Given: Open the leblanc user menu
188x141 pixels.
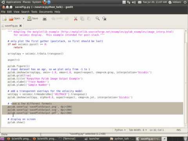Looking at the screenshot, I should tap(175, 2).
